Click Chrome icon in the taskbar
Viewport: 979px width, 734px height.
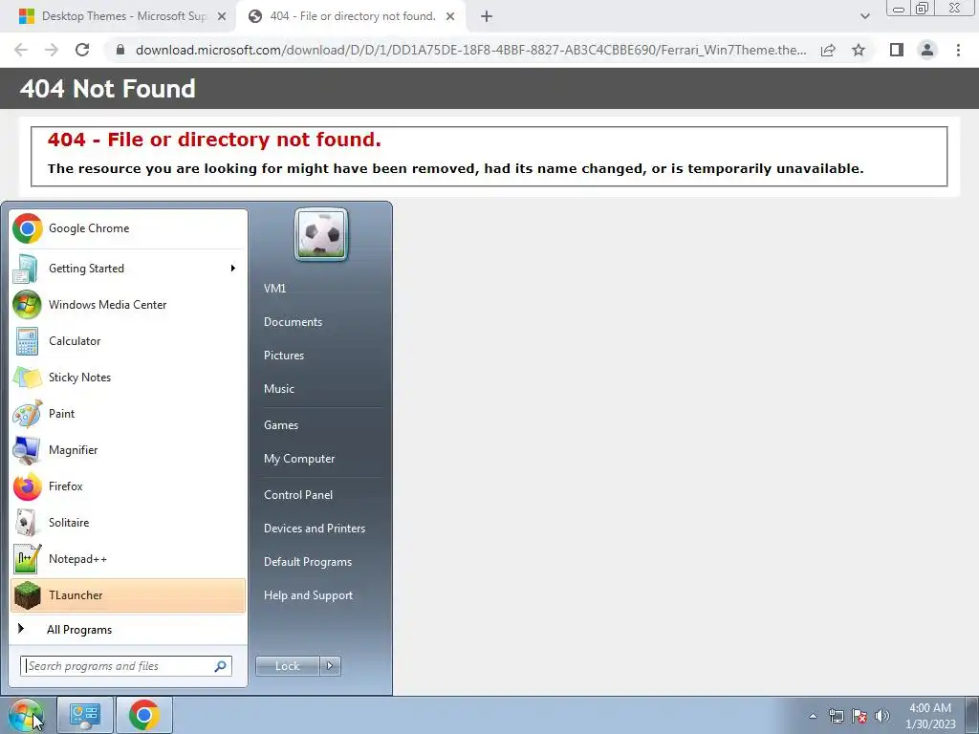144,715
